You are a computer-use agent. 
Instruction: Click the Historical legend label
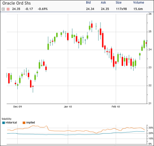tap(11, 123)
